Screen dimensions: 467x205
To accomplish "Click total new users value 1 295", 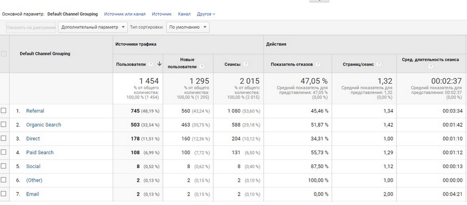I will click(199, 81).
